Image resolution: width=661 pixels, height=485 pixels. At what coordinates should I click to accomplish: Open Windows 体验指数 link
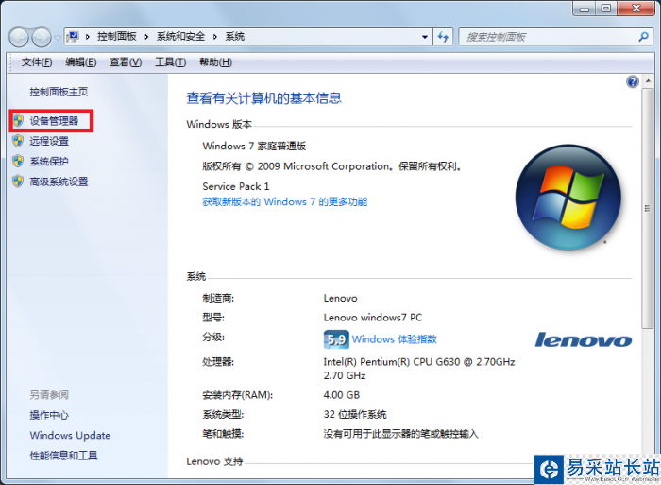tap(394, 339)
